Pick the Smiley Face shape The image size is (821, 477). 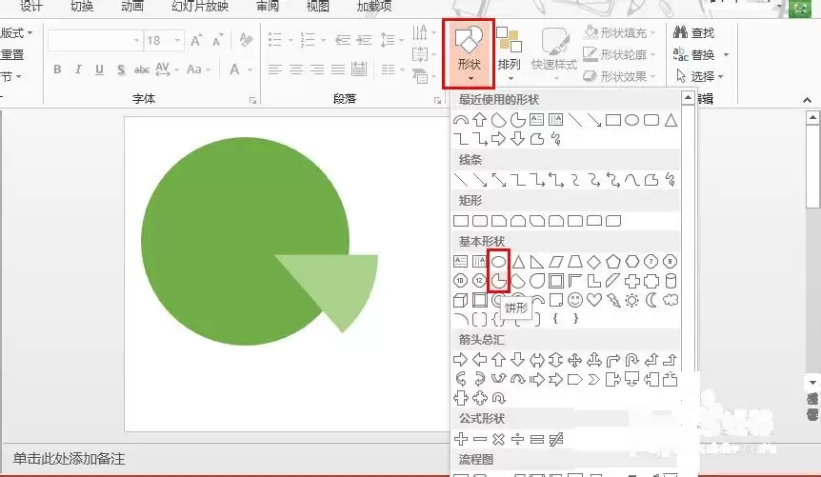575,300
